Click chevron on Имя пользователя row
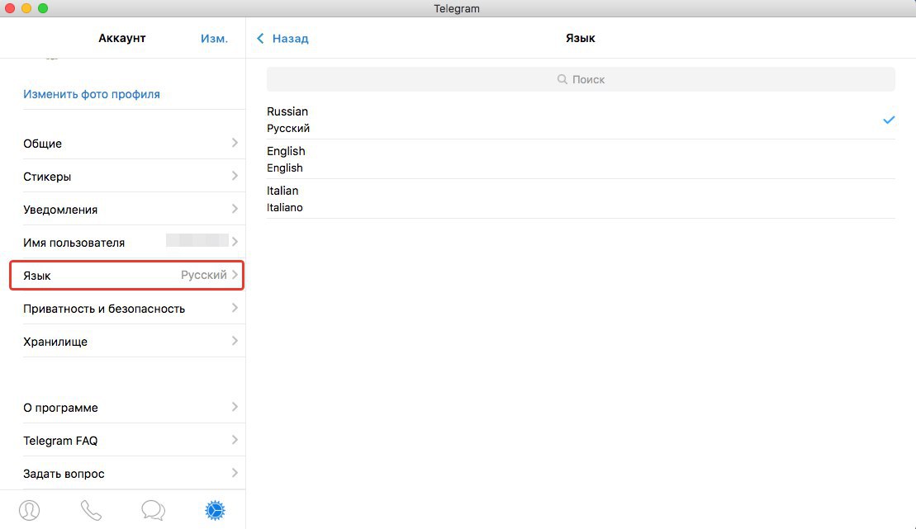Image resolution: width=916 pixels, height=529 pixels. [235, 241]
